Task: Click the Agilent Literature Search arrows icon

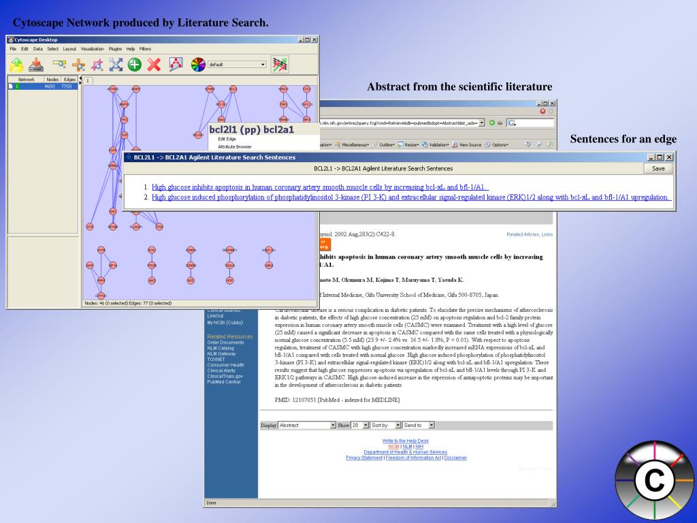Action: point(280,65)
